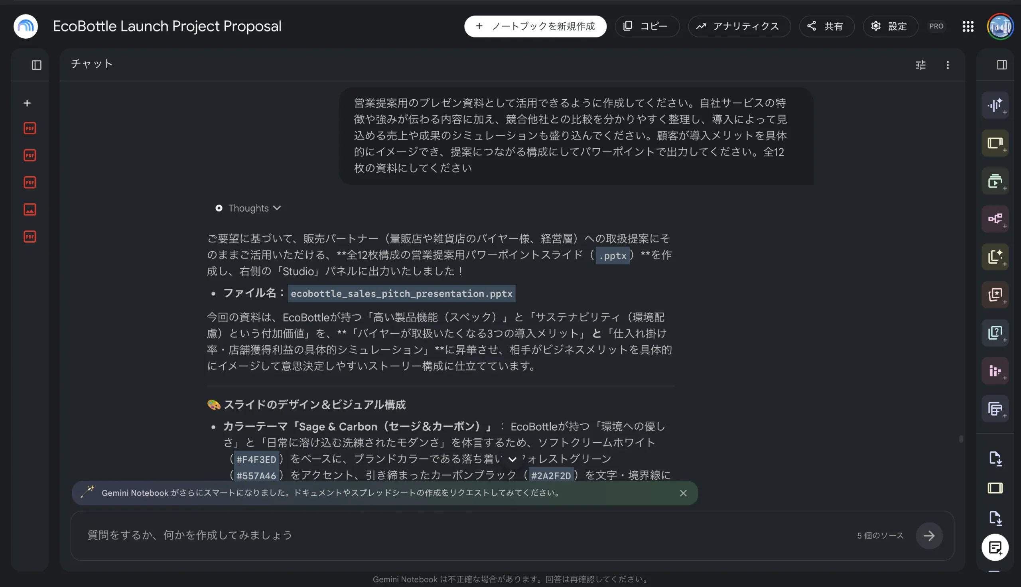The image size is (1021, 587).
Task: Click the PRO badge
Action: click(936, 26)
